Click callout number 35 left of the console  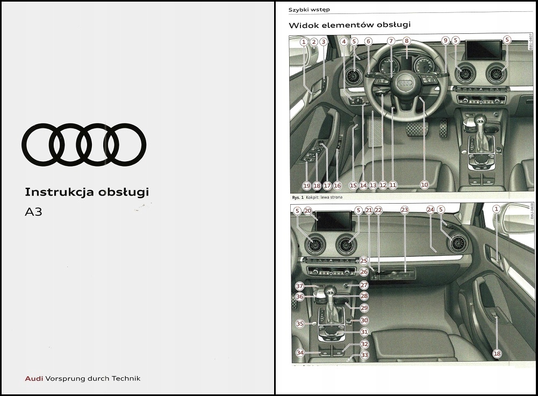[300, 323]
